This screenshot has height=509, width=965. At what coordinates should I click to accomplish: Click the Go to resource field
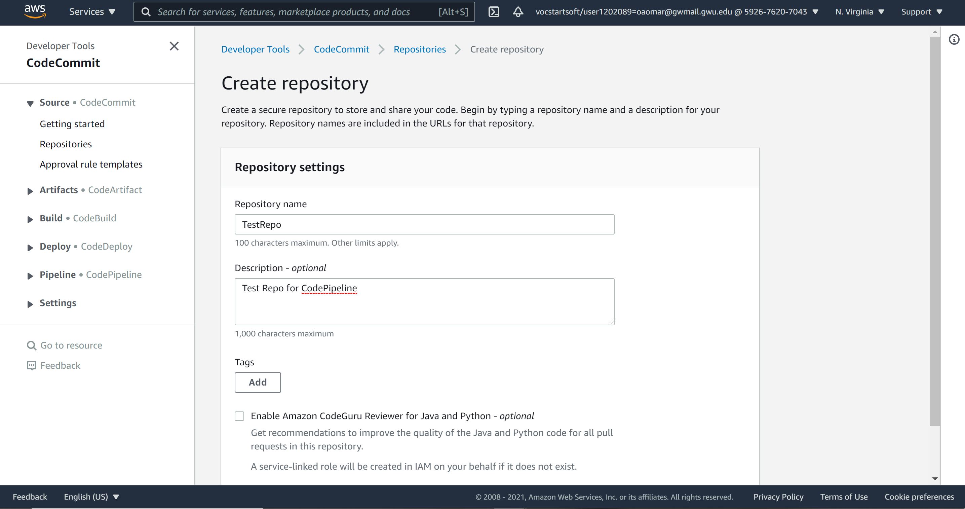click(71, 346)
